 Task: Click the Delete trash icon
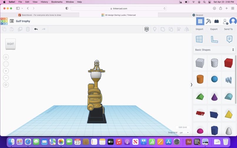click(x=28, y=29)
